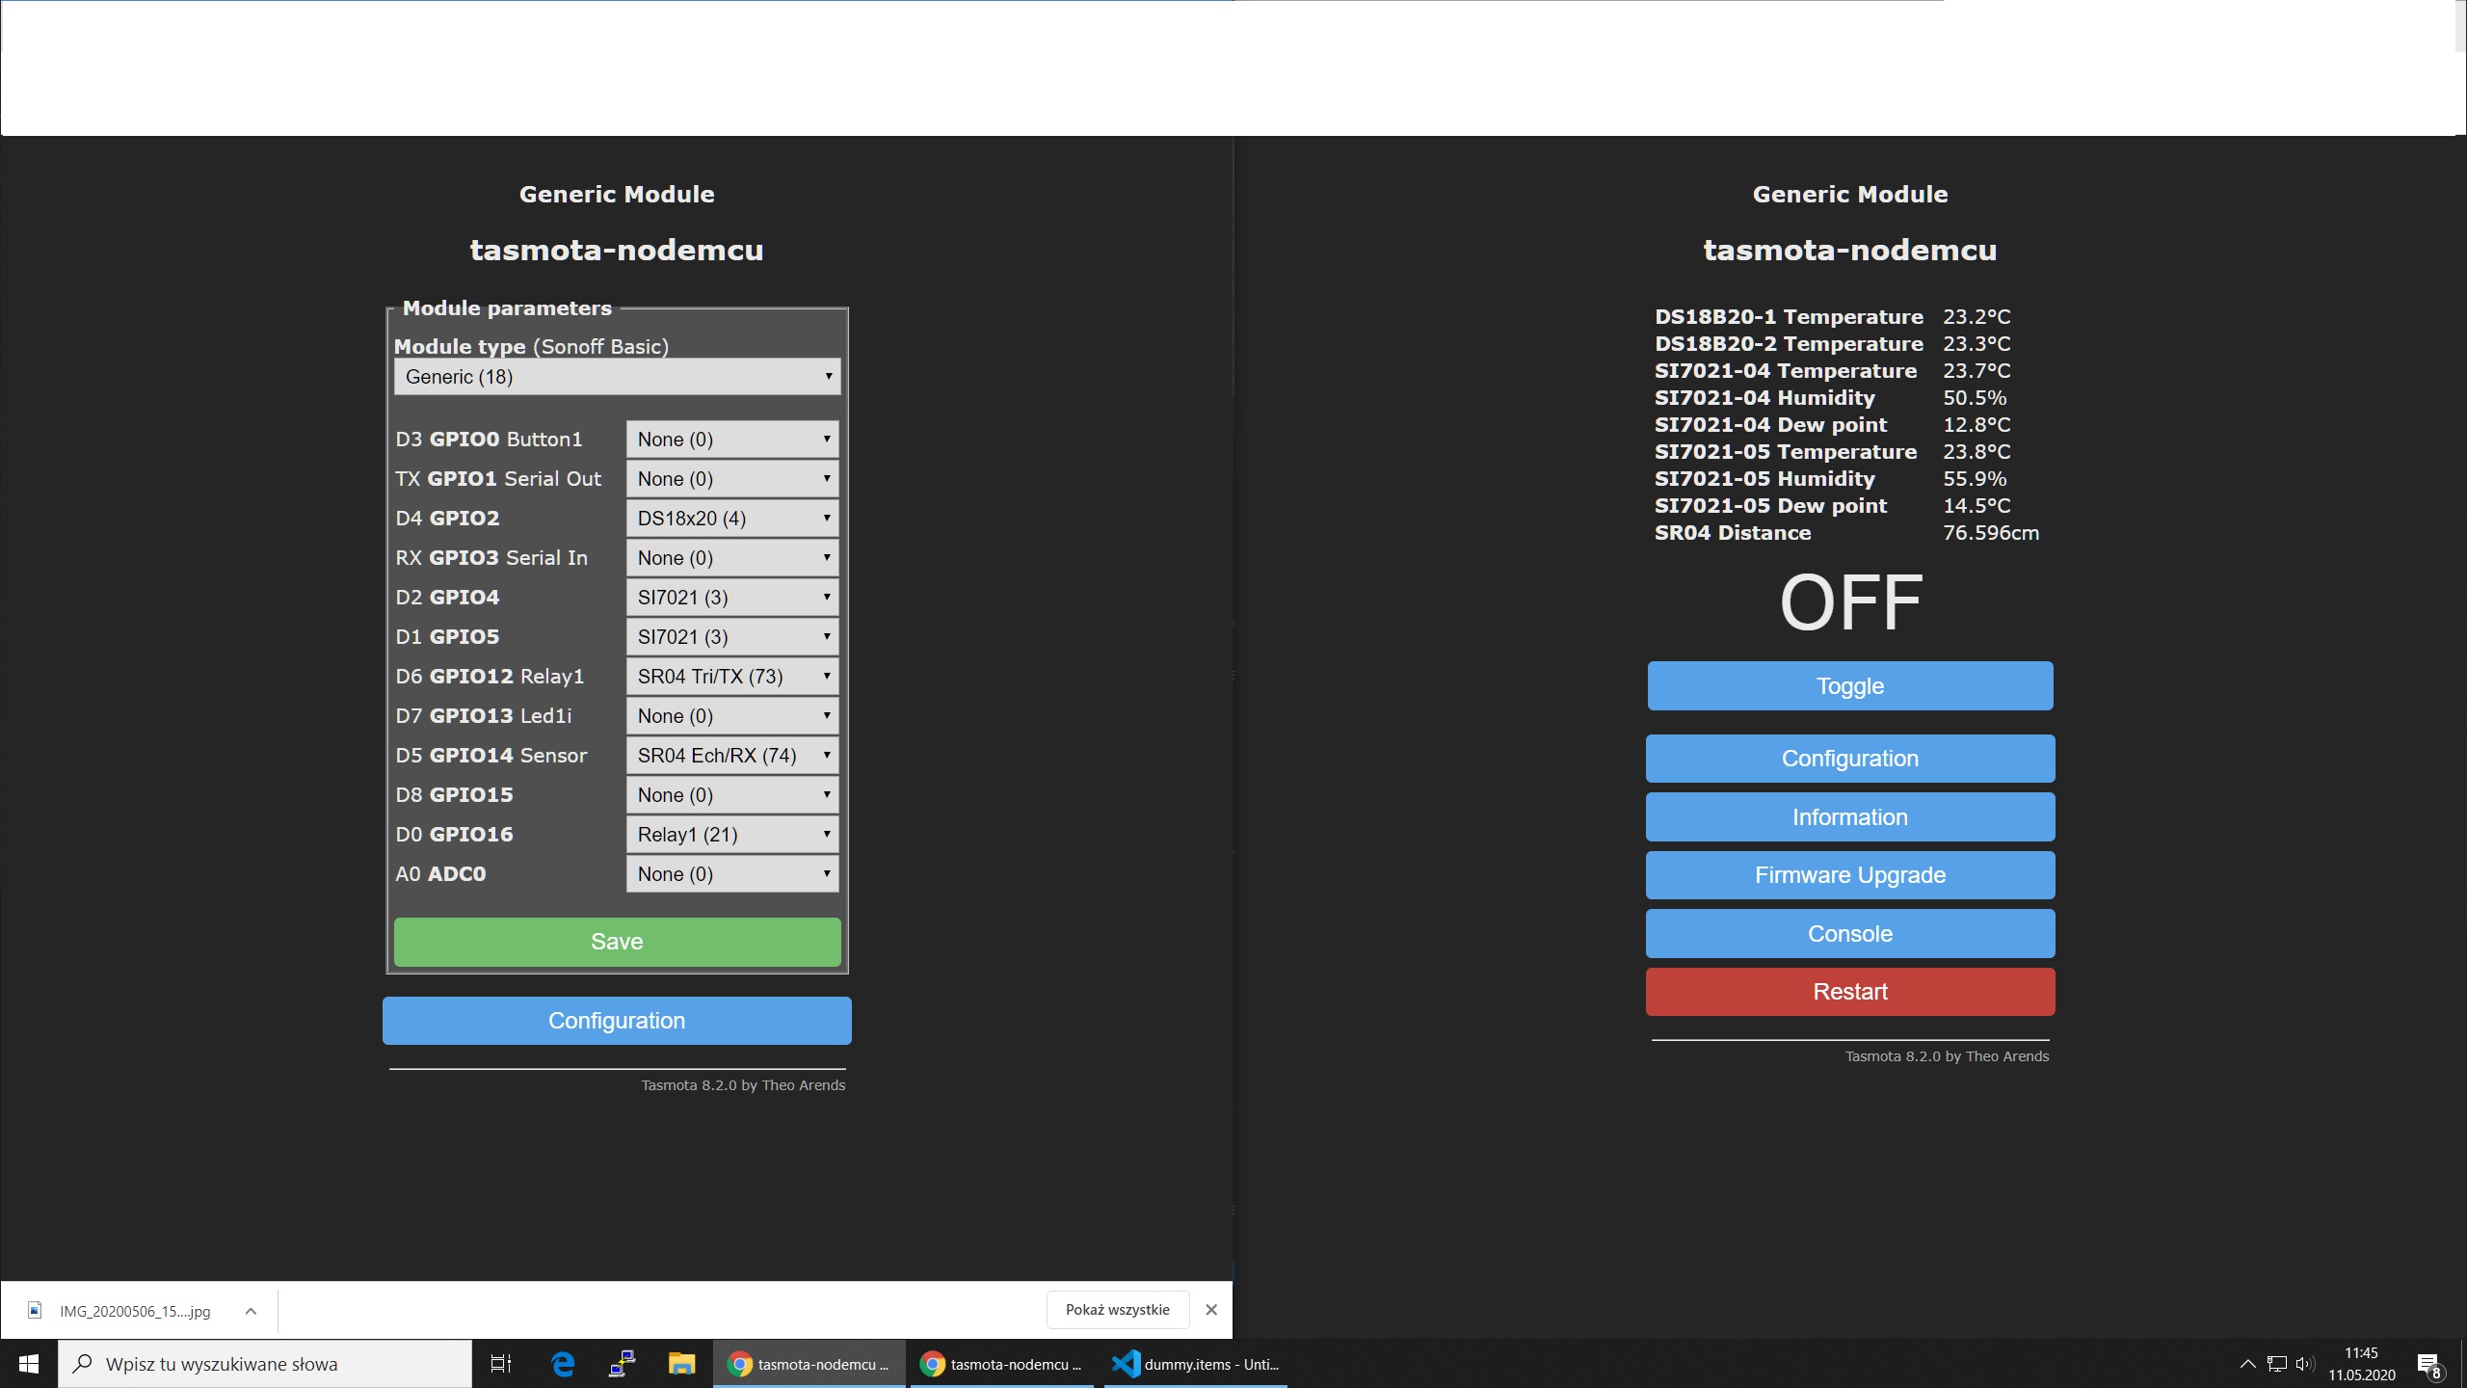Launch Microsoft Edge from taskbar
Image resolution: width=2467 pixels, height=1388 pixels.
[x=563, y=1364]
